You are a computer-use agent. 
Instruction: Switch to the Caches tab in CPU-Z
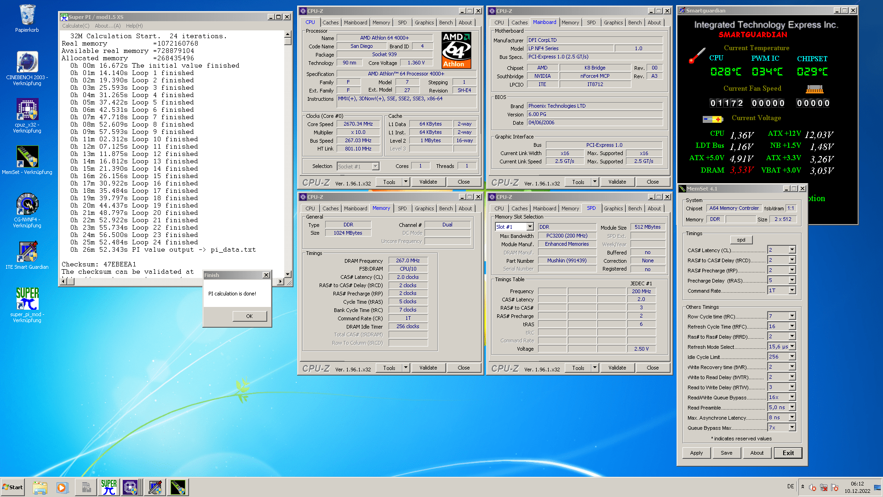coord(330,23)
